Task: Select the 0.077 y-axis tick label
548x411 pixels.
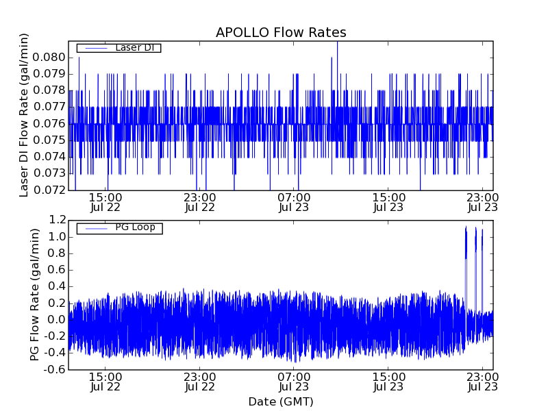Action: pos(49,107)
